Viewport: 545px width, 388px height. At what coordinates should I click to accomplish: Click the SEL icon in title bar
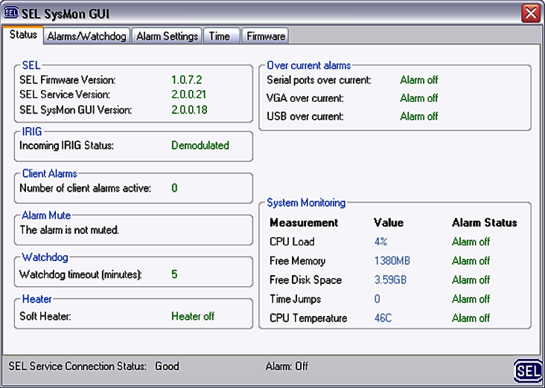pyautogui.click(x=10, y=13)
